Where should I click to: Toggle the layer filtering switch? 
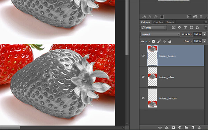206,27
